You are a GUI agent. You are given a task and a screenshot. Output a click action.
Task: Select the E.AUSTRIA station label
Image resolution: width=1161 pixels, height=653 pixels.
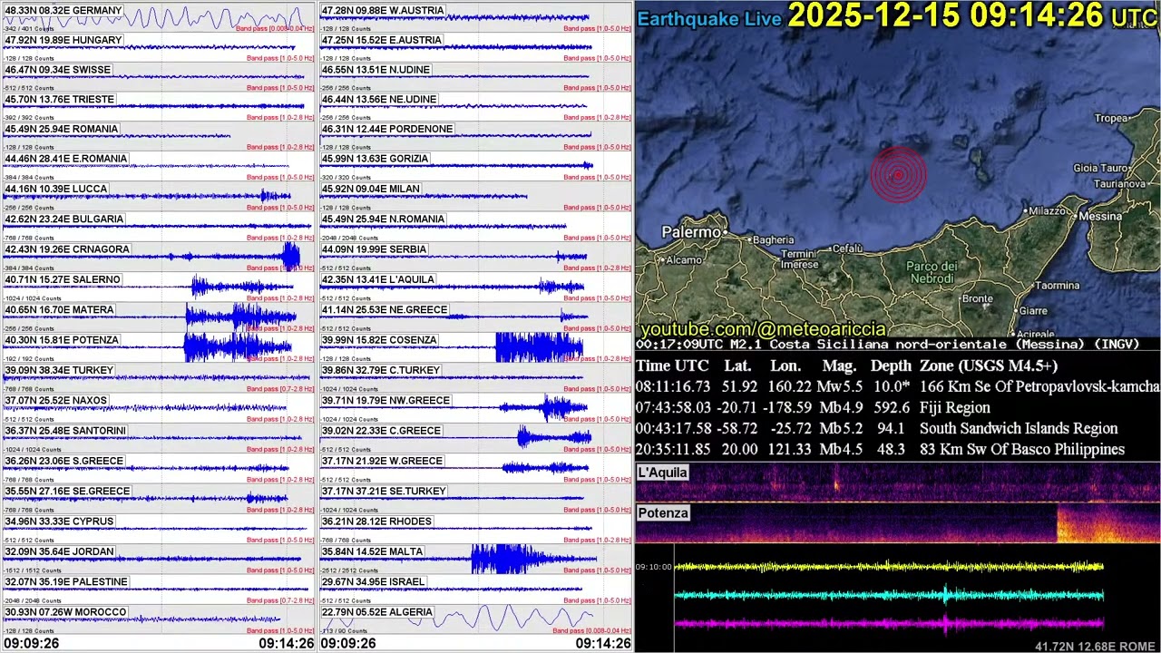point(382,41)
